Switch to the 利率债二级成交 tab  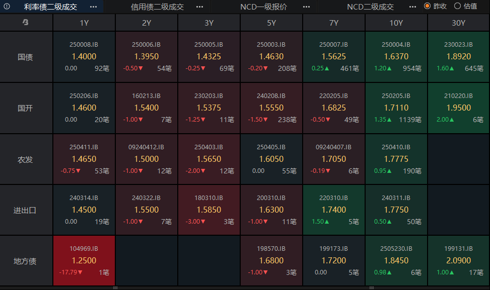(x=51, y=7)
